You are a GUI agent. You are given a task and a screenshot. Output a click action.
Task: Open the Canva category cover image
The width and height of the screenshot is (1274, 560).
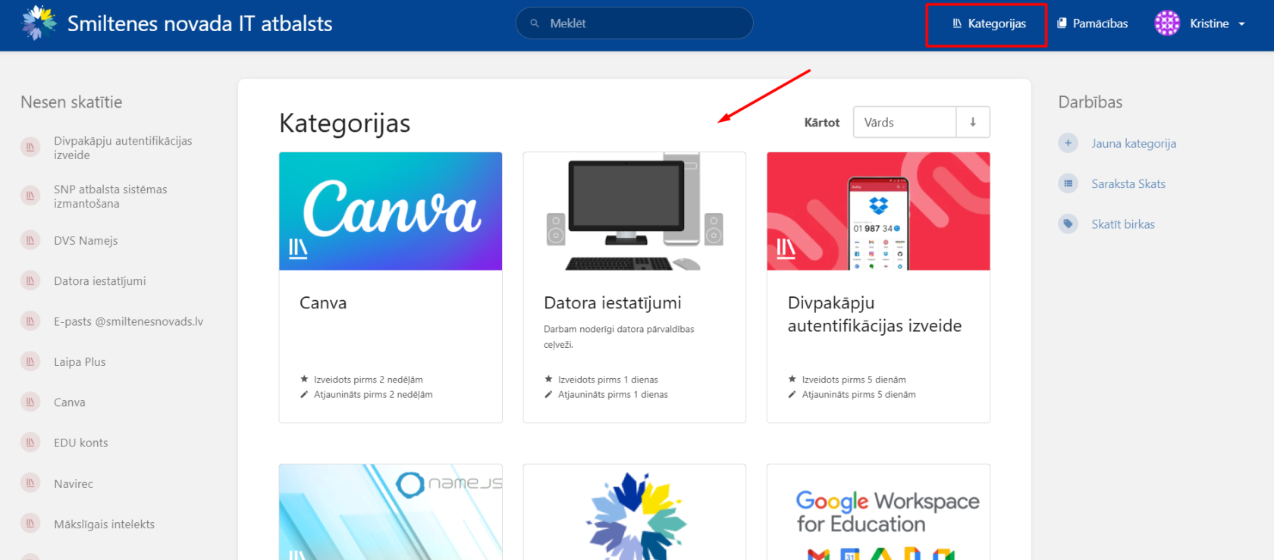click(391, 211)
